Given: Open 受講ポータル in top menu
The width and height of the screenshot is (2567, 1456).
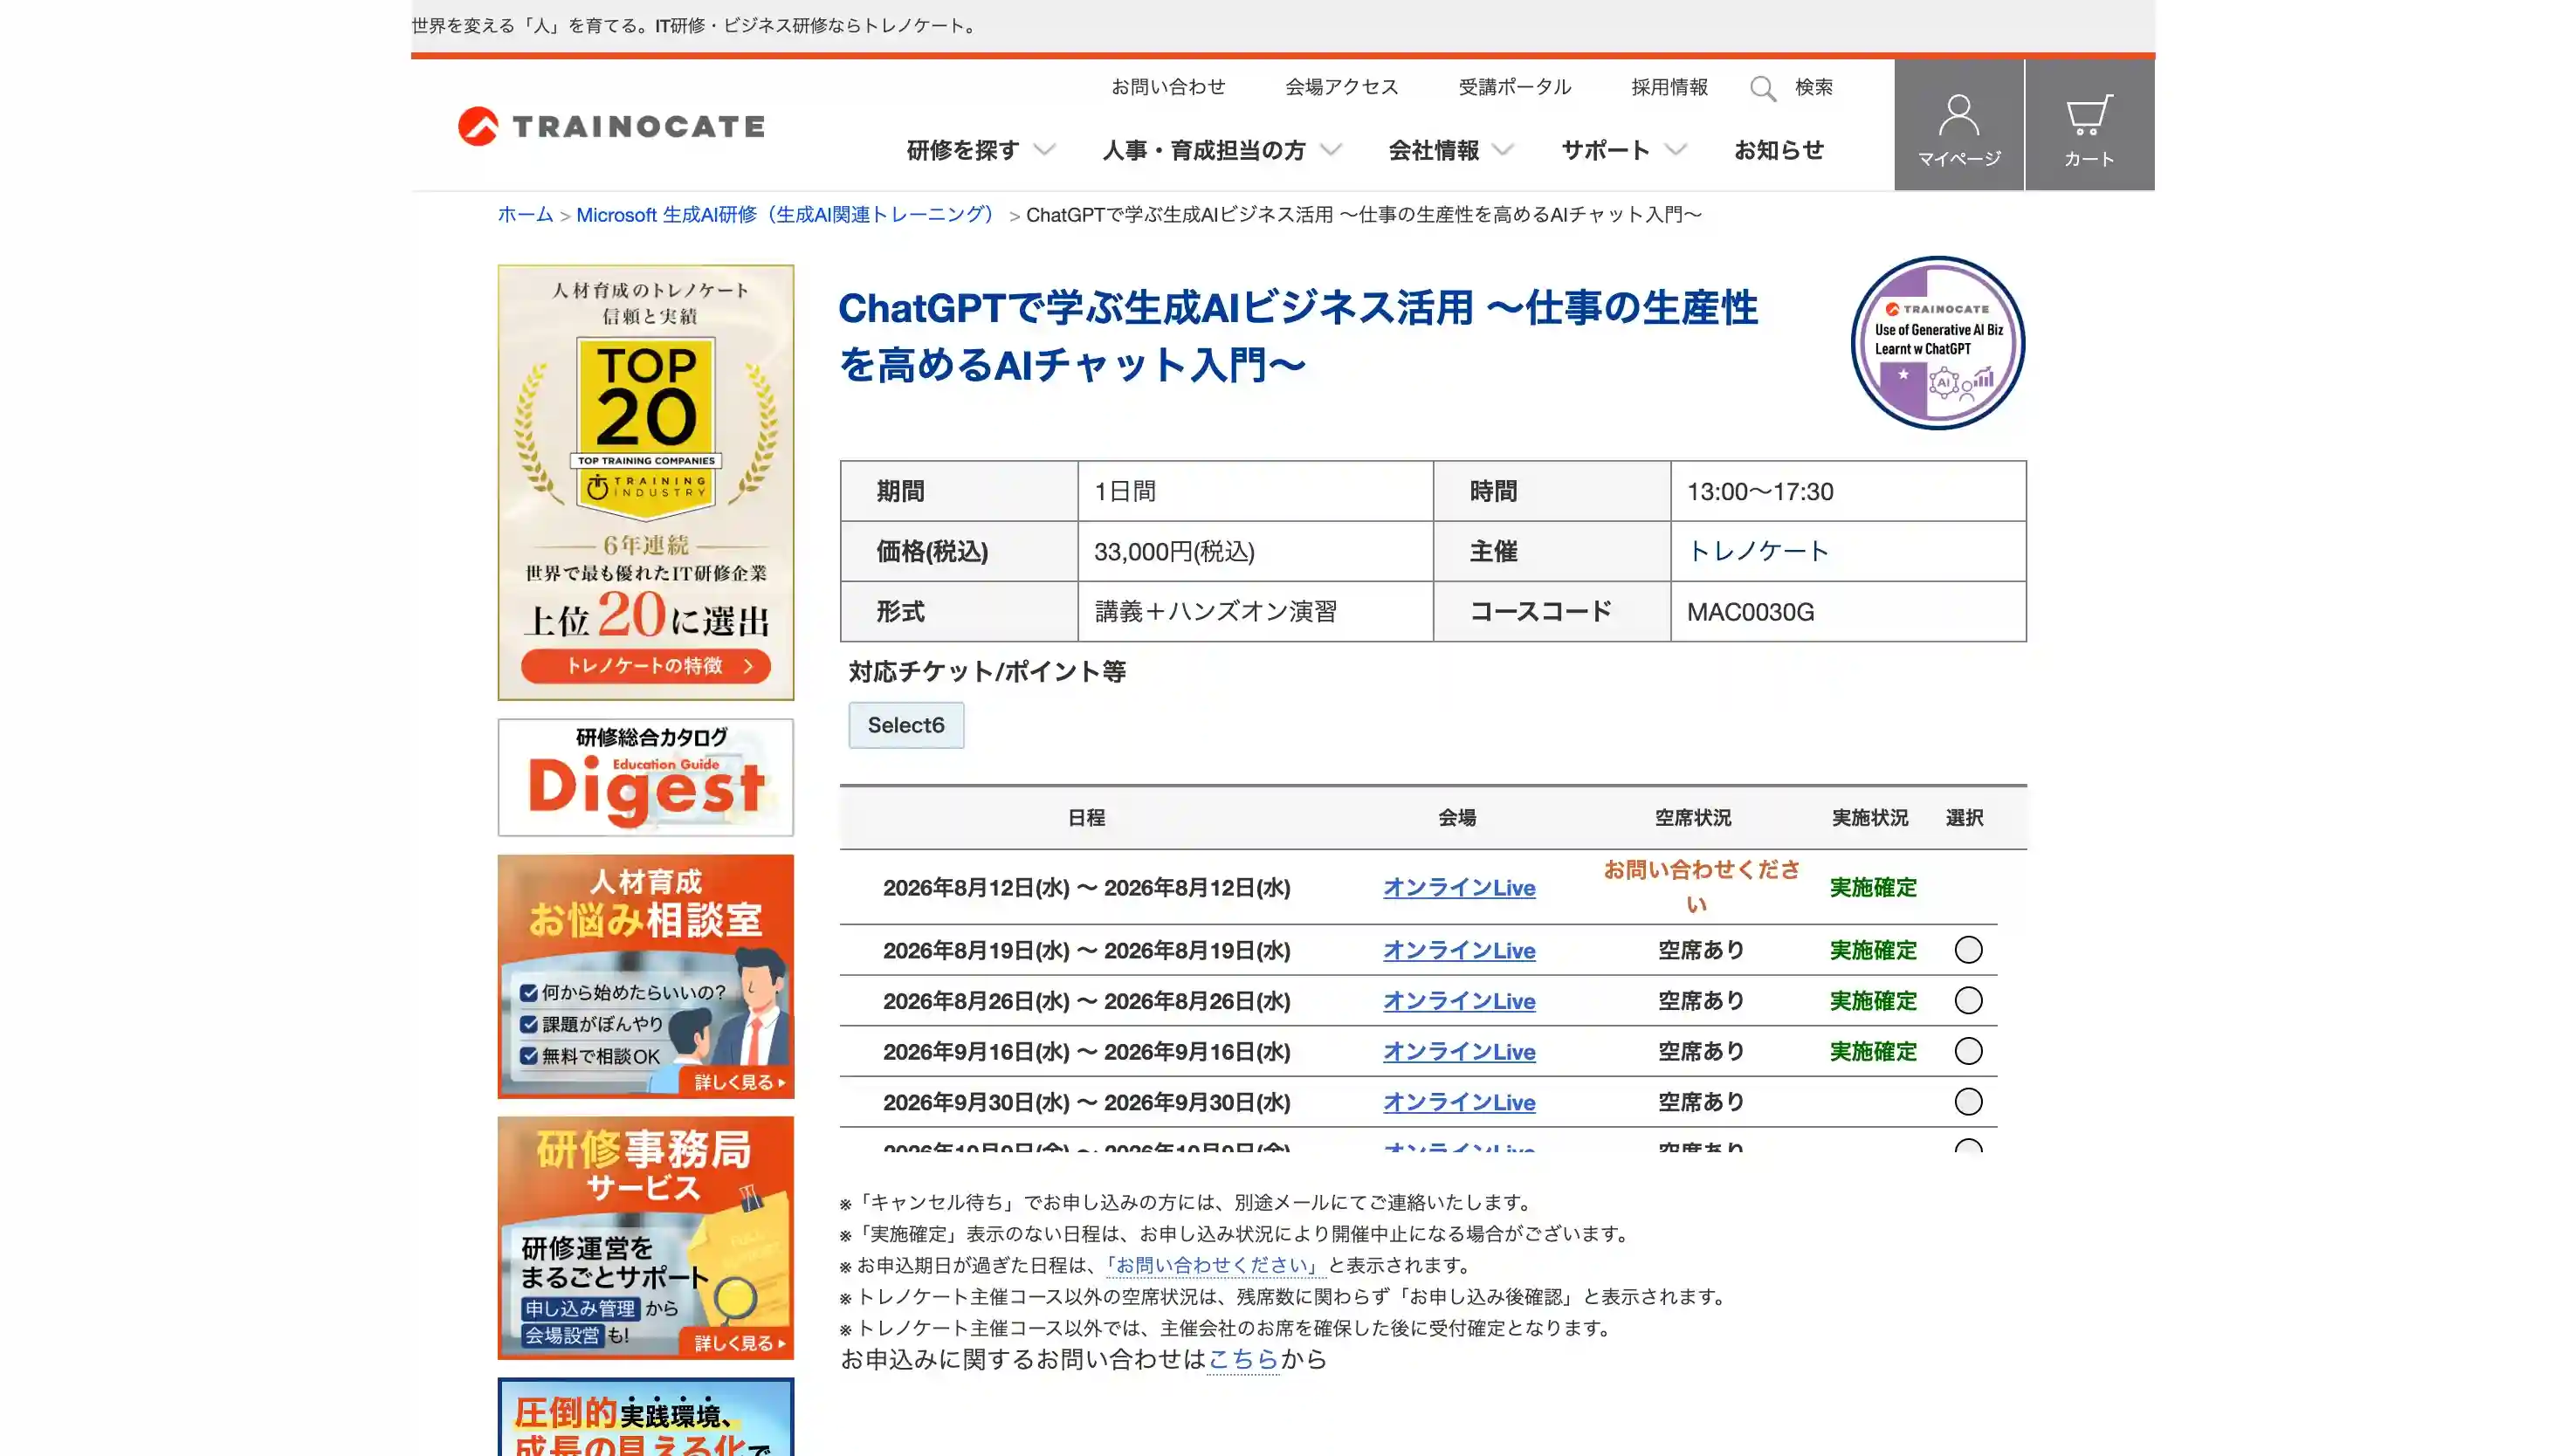Looking at the screenshot, I should [x=1514, y=87].
